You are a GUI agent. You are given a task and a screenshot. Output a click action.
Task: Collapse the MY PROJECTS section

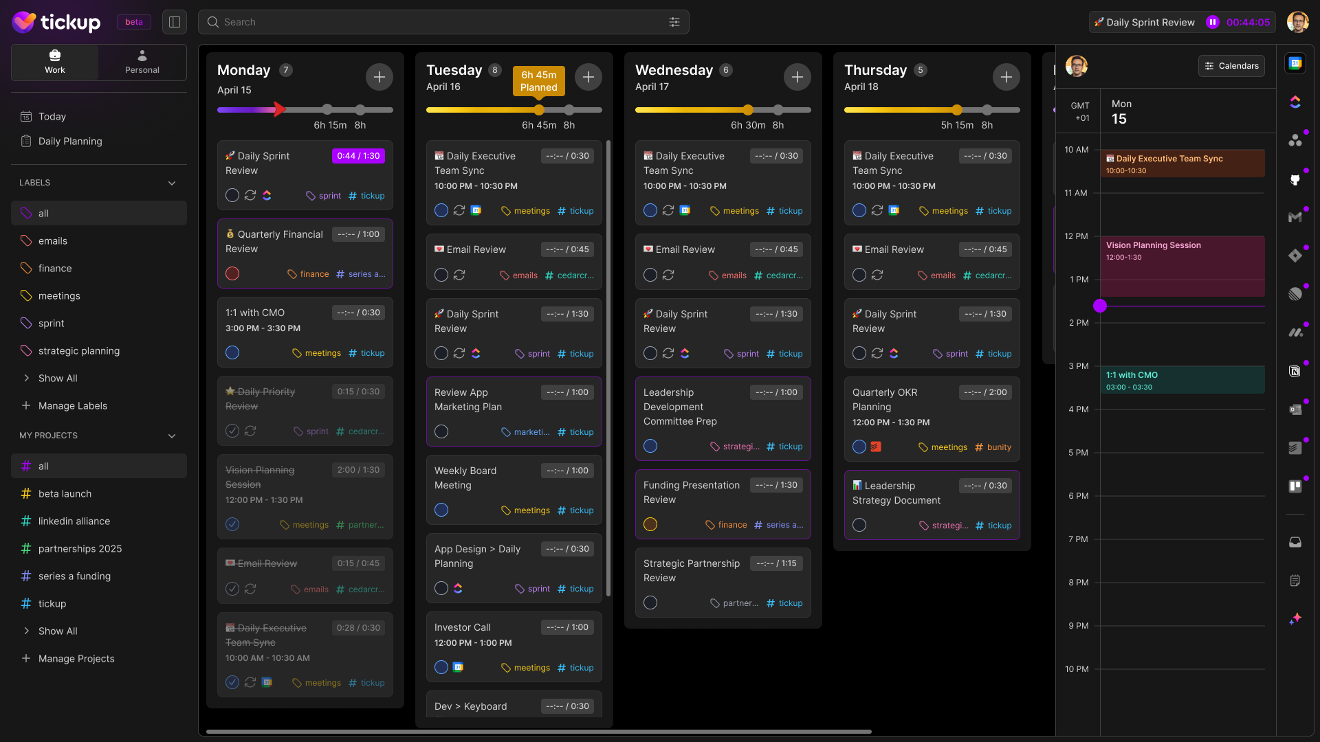tap(172, 436)
